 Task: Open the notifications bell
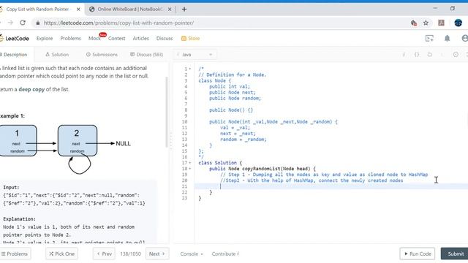447,39
